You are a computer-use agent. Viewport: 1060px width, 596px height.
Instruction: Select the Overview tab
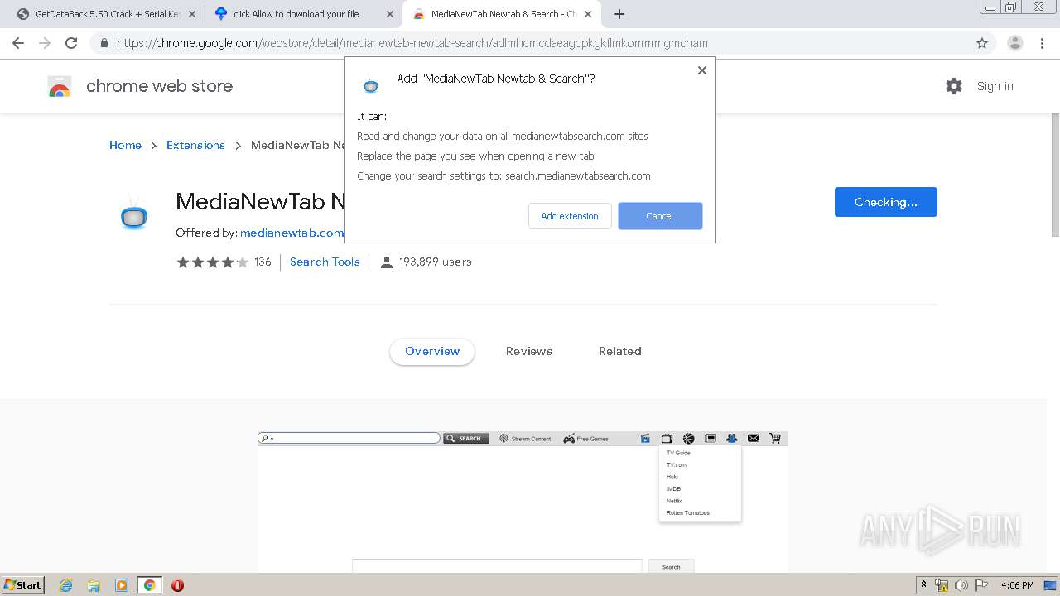pos(432,351)
